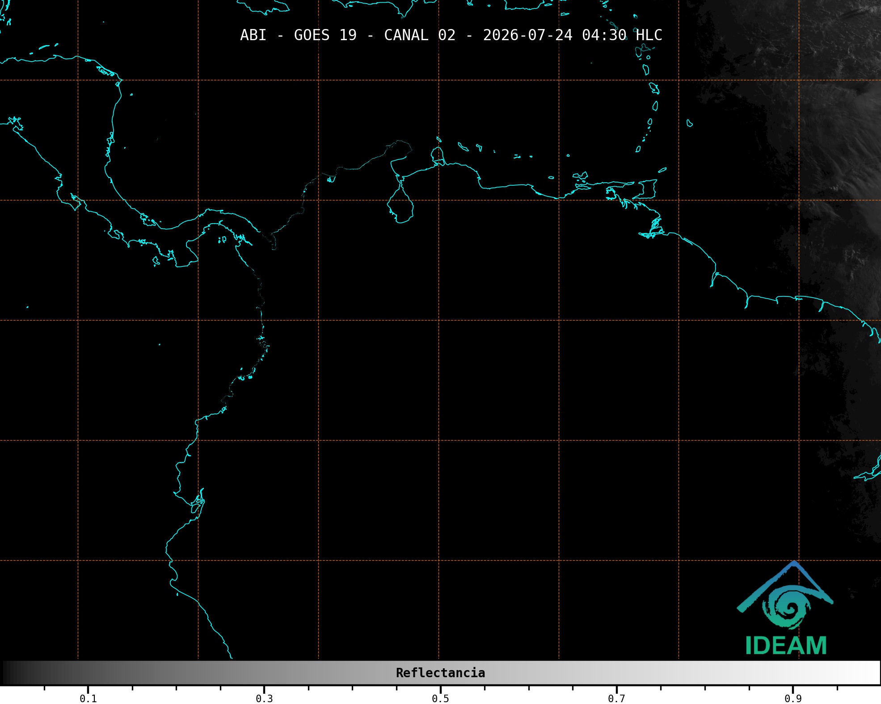Viewport: 881px width, 704px height.
Task: Click the image title with the date 2026-07-24
Action: click(x=451, y=35)
